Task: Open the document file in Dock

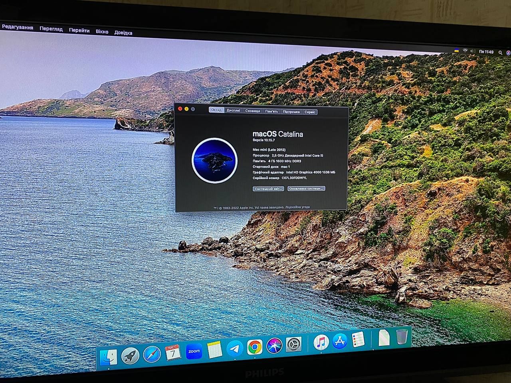Action: [x=384, y=338]
